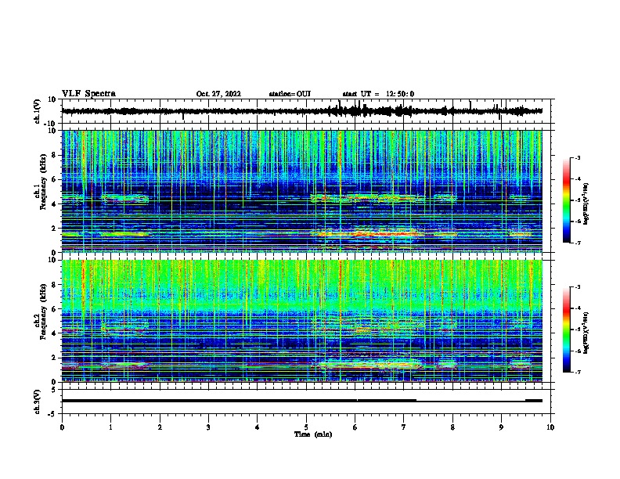Click the "-7" label on ch.2 color bar
This screenshot has width=620, height=479.
pyautogui.click(x=577, y=372)
